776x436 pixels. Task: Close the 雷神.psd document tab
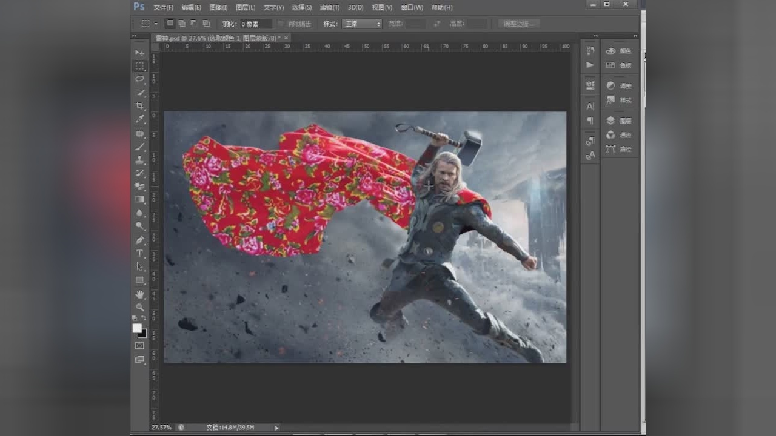click(286, 38)
